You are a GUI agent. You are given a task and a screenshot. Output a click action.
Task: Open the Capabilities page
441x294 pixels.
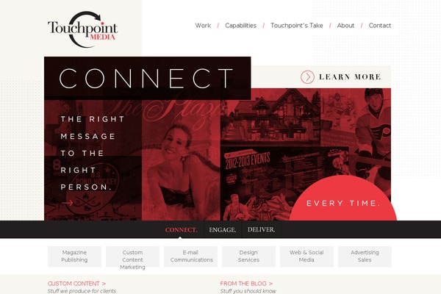[241, 26]
